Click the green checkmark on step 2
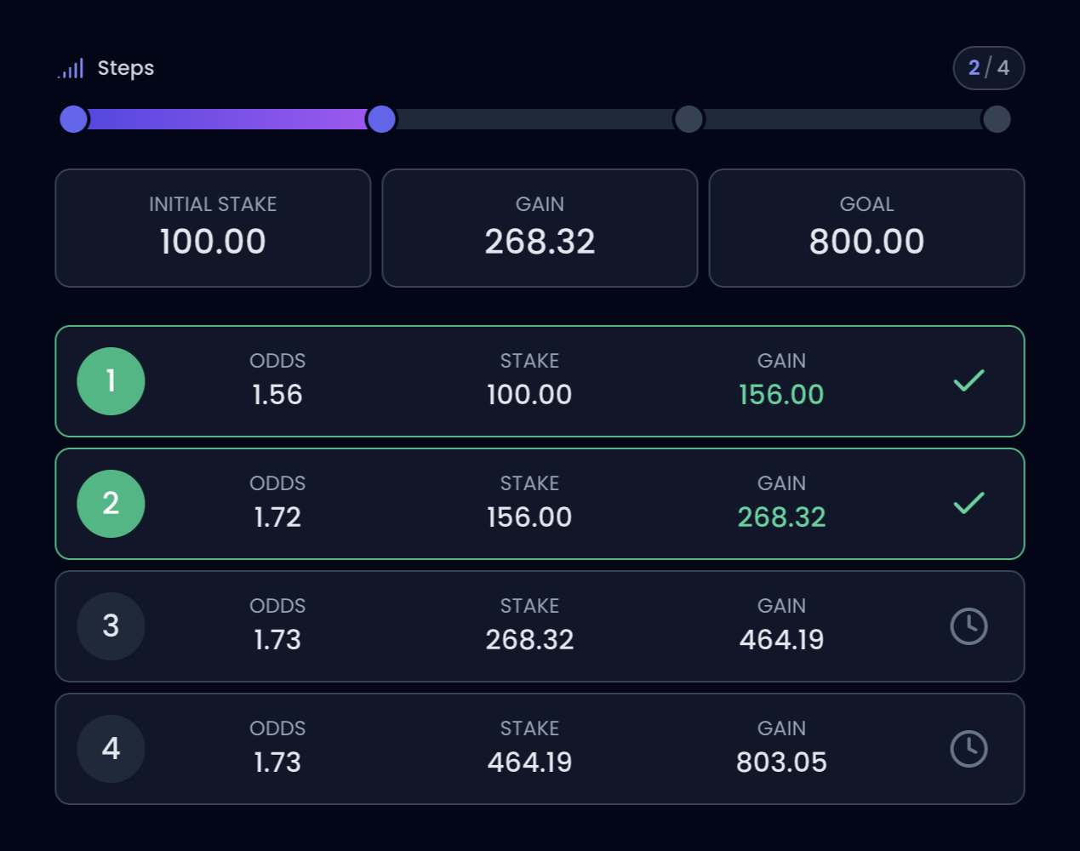The width and height of the screenshot is (1080, 851). [x=969, y=504]
